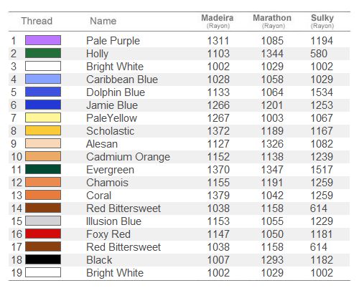Select the Jamie Blue thread swatch
This screenshot has height=288, width=359.
pyautogui.click(x=43, y=105)
